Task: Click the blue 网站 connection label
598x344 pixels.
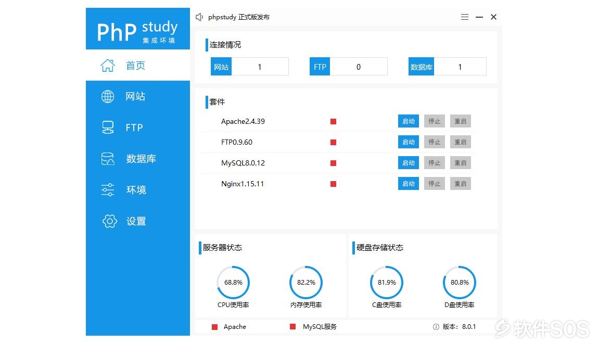Action: 221,67
